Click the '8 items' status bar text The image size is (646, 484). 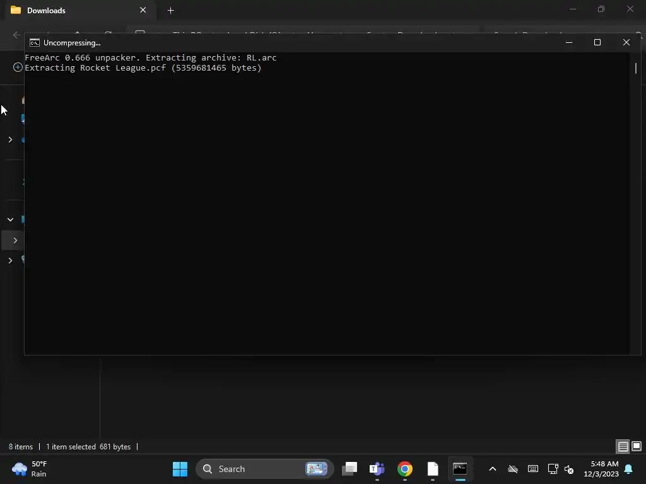tap(21, 447)
